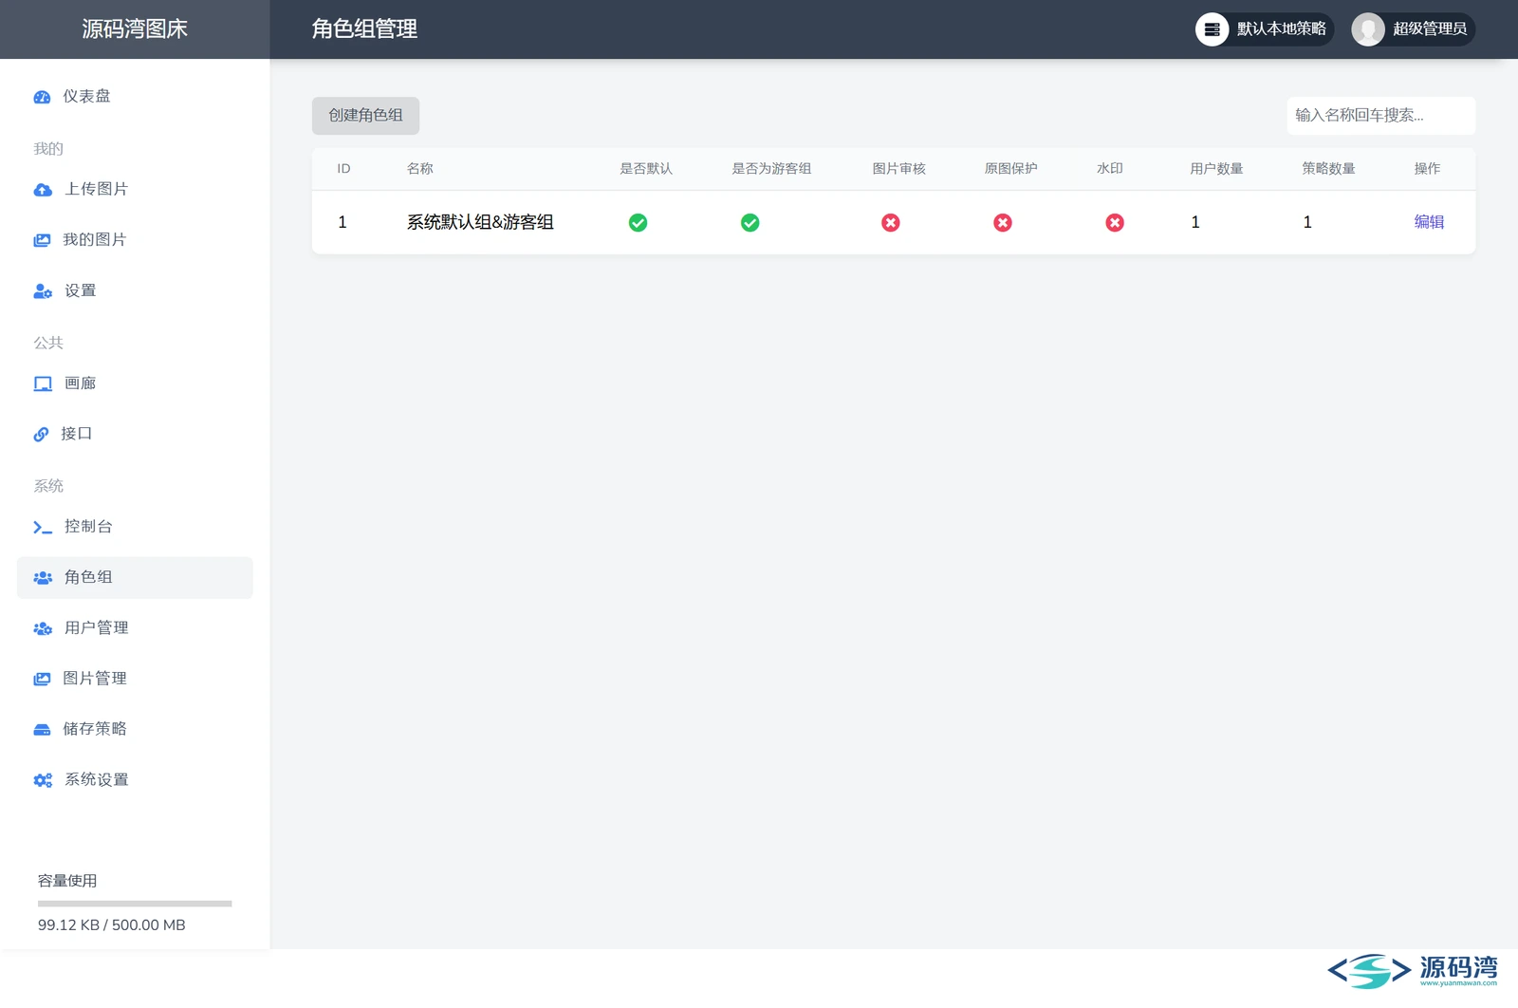The height and width of the screenshot is (1008, 1518).
Task: Click the 接口 link icon
Action: click(41, 435)
